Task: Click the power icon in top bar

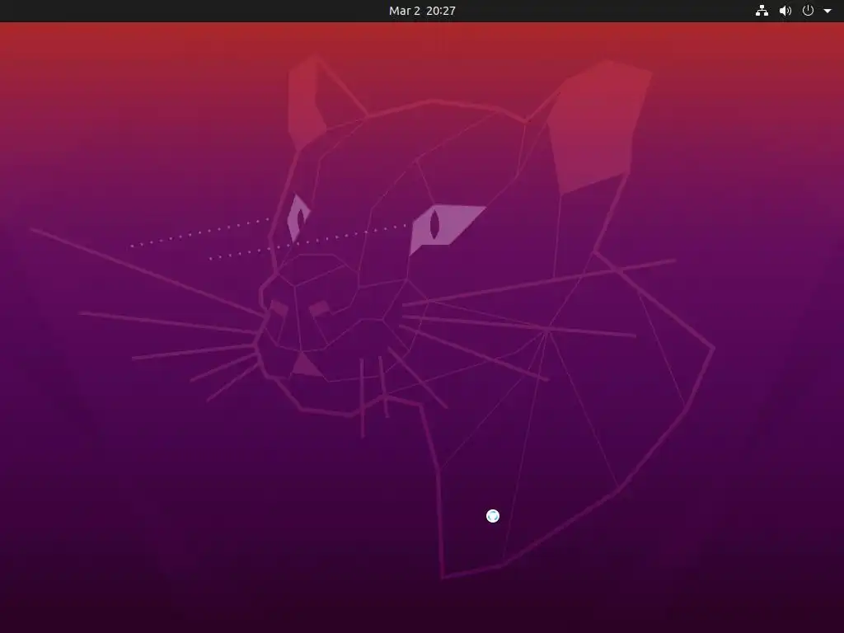Action: [808, 10]
